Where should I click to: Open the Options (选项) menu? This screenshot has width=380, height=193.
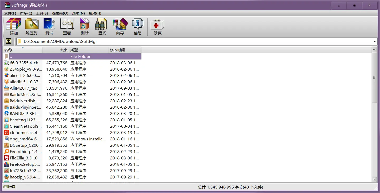(78, 13)
